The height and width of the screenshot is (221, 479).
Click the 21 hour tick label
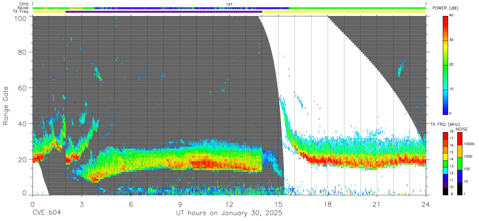point(377,204)
